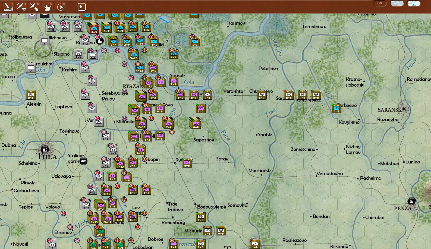Click the PENZA city label
The width and height of the screenshot is (431, 249).
coord(403,208)
